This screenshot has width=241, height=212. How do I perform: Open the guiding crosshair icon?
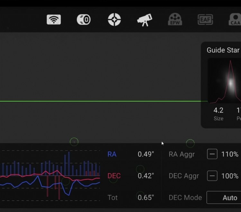(114, 20)
